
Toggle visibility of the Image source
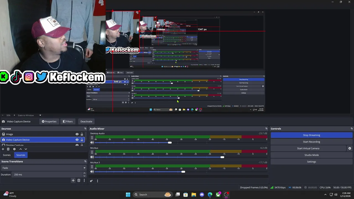pyautogui.click(x=77, y=134)
